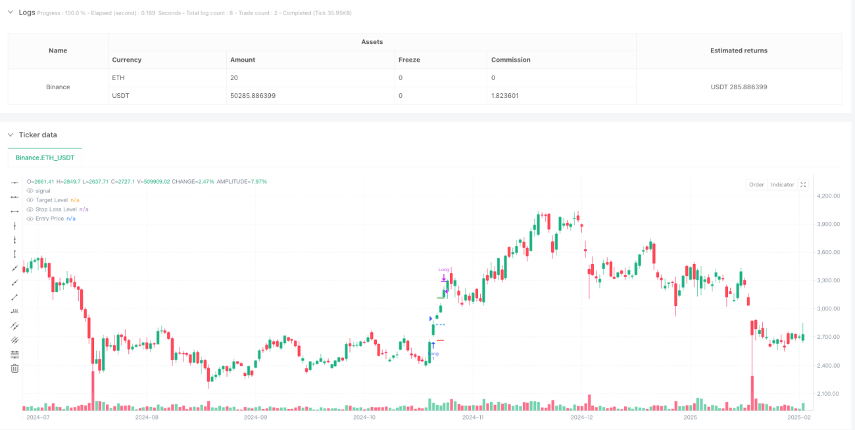Toggle visibility of signal indicator
855x430 pixels.
(x=30, y=190)
